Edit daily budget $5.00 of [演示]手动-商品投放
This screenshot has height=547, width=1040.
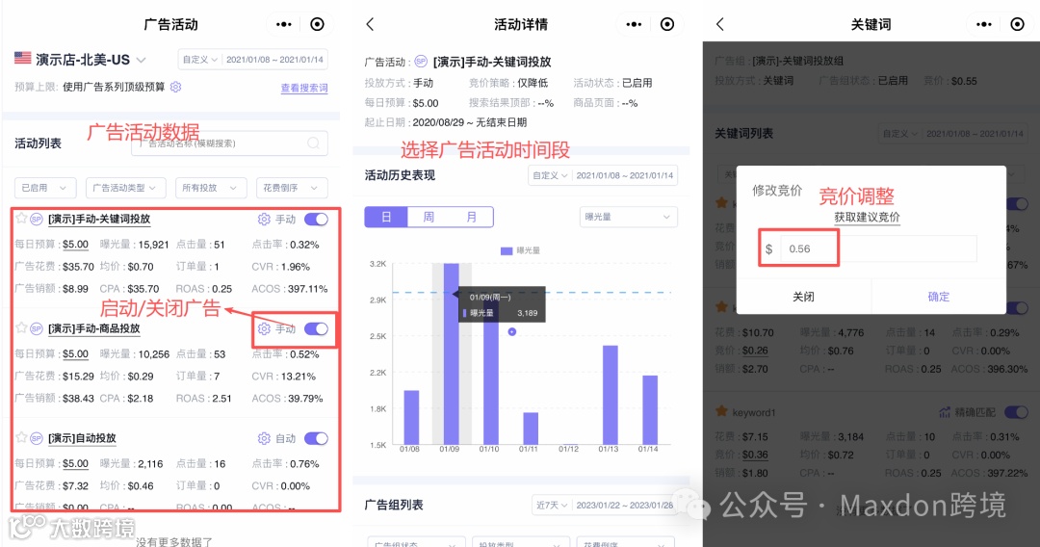pos(76,354)
